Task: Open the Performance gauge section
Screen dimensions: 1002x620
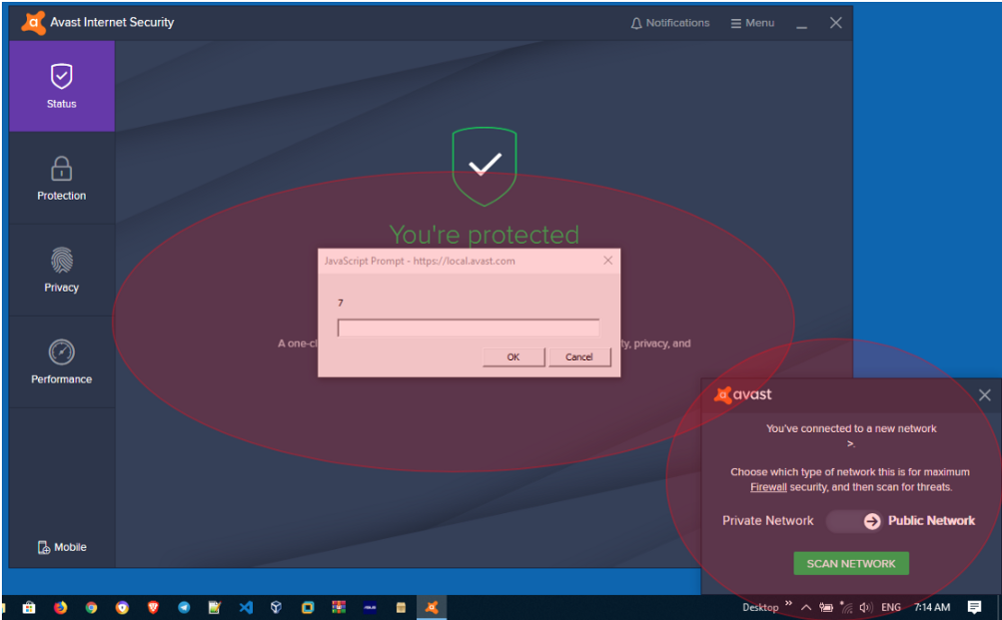Action: point(61,361)
